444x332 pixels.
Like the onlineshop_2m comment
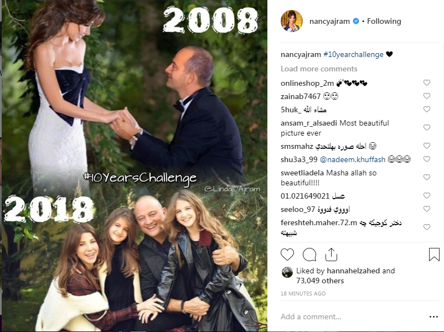[x=427, y=82]
